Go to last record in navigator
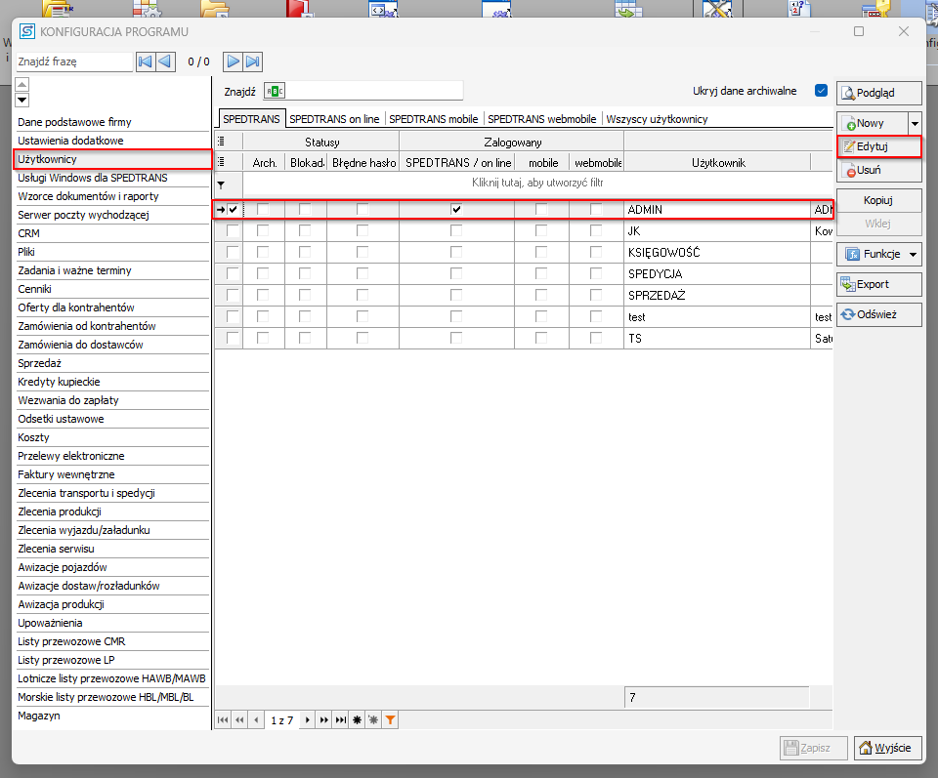 (341, 719)
